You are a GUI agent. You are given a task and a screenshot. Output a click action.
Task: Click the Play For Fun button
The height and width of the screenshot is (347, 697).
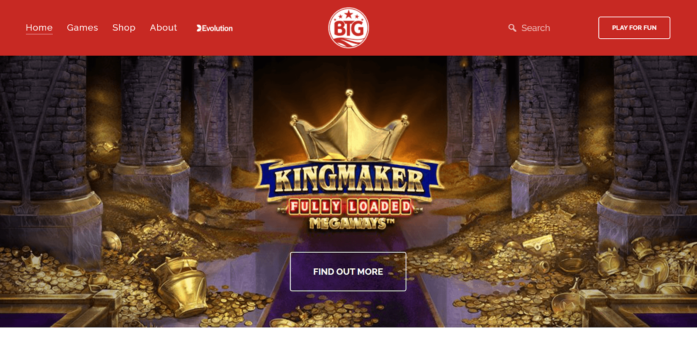(634, 28)
